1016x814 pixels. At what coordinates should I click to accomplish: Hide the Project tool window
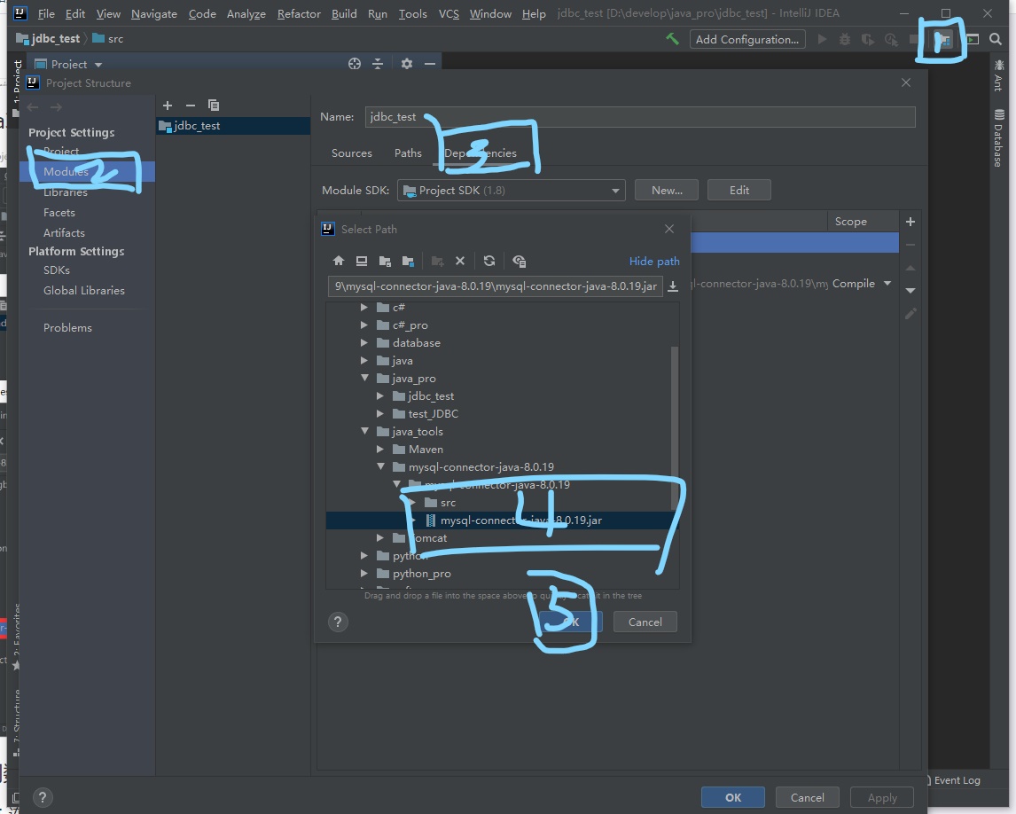pyautogui.click(x=430, y=64)
